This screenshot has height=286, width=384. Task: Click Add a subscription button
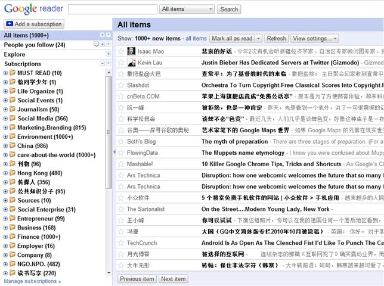(x=34, y=24)
